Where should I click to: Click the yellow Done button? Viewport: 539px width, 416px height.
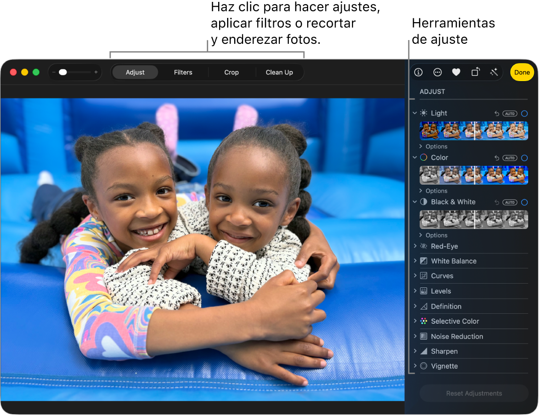tap(522, 72)
